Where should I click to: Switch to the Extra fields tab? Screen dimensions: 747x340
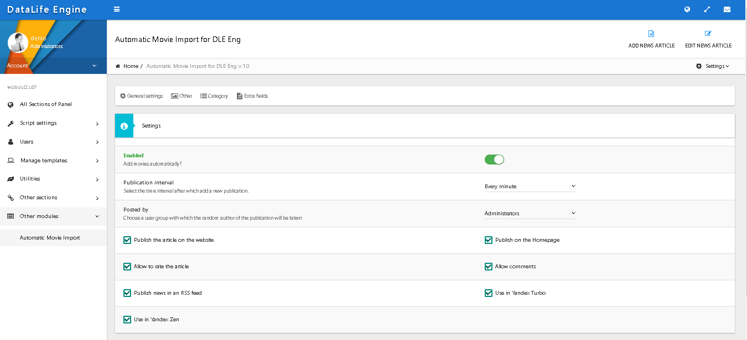click(252, 96)
